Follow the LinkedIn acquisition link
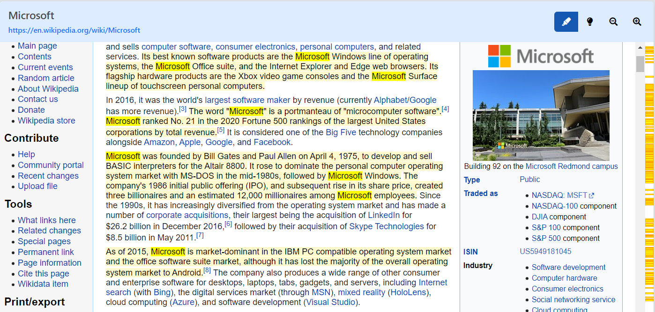The width and height of the screenshot is (655, 312). tap(384, 215)
